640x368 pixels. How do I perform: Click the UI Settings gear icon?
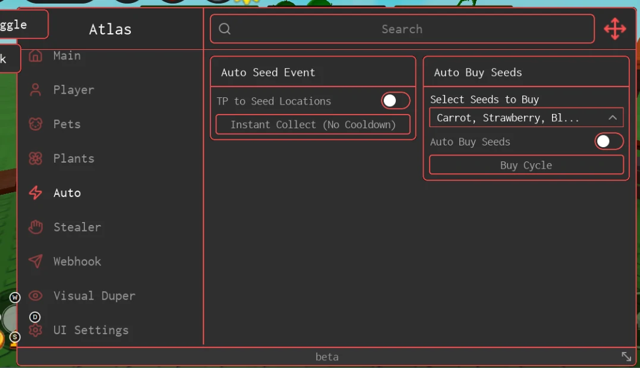pos(36,330)
